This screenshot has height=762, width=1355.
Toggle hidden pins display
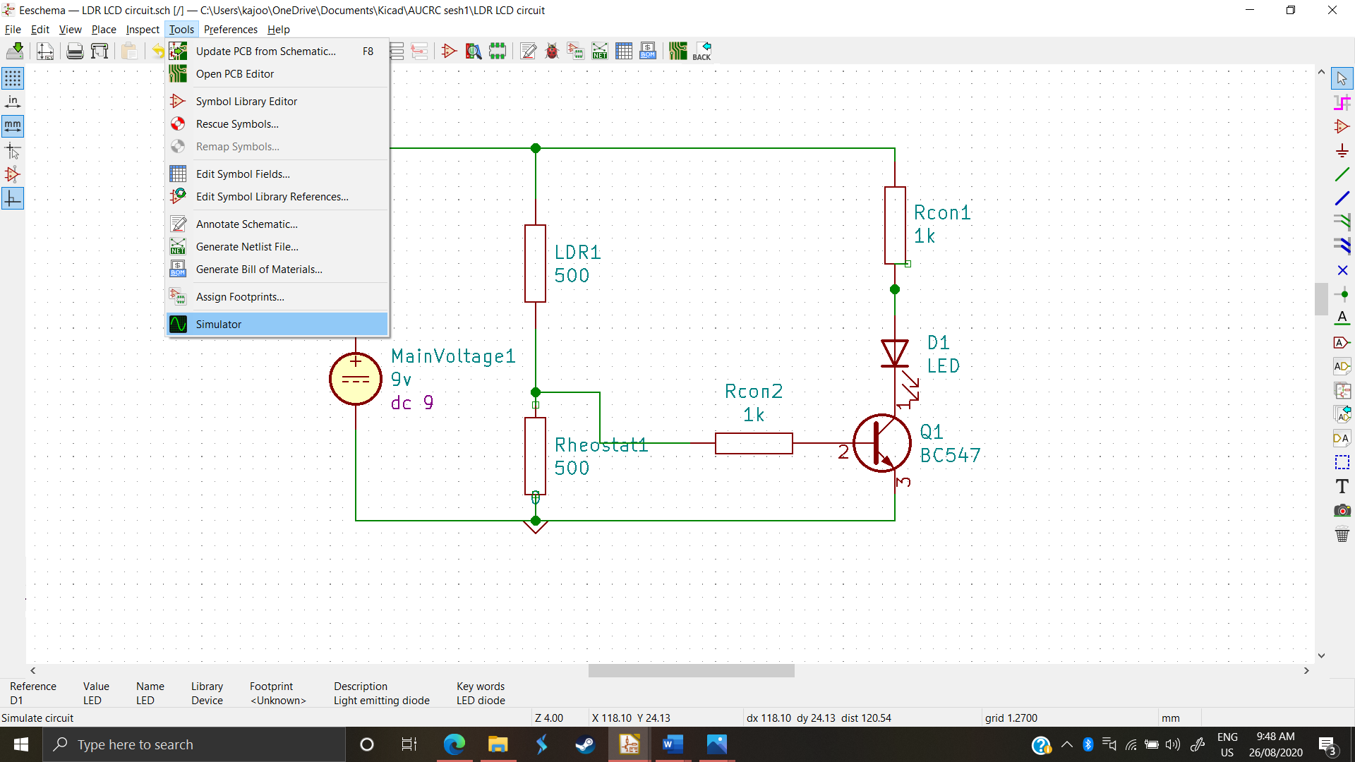[13, 174]
